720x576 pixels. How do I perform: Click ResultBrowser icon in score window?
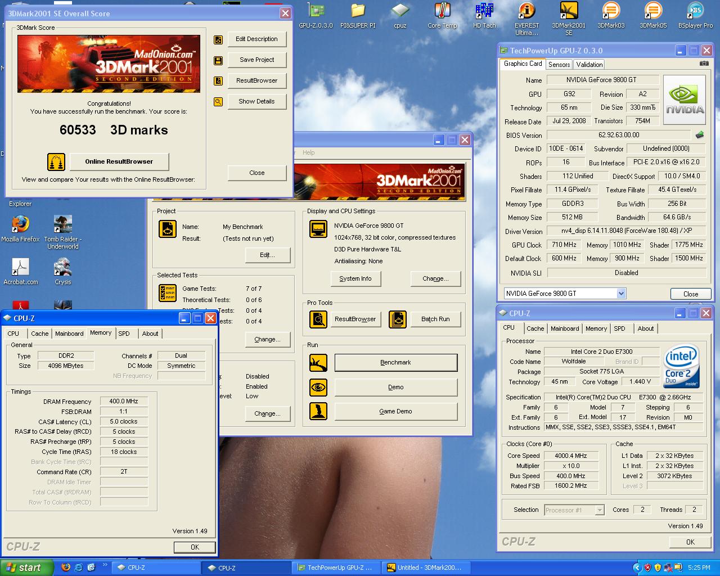click(218, 81)
